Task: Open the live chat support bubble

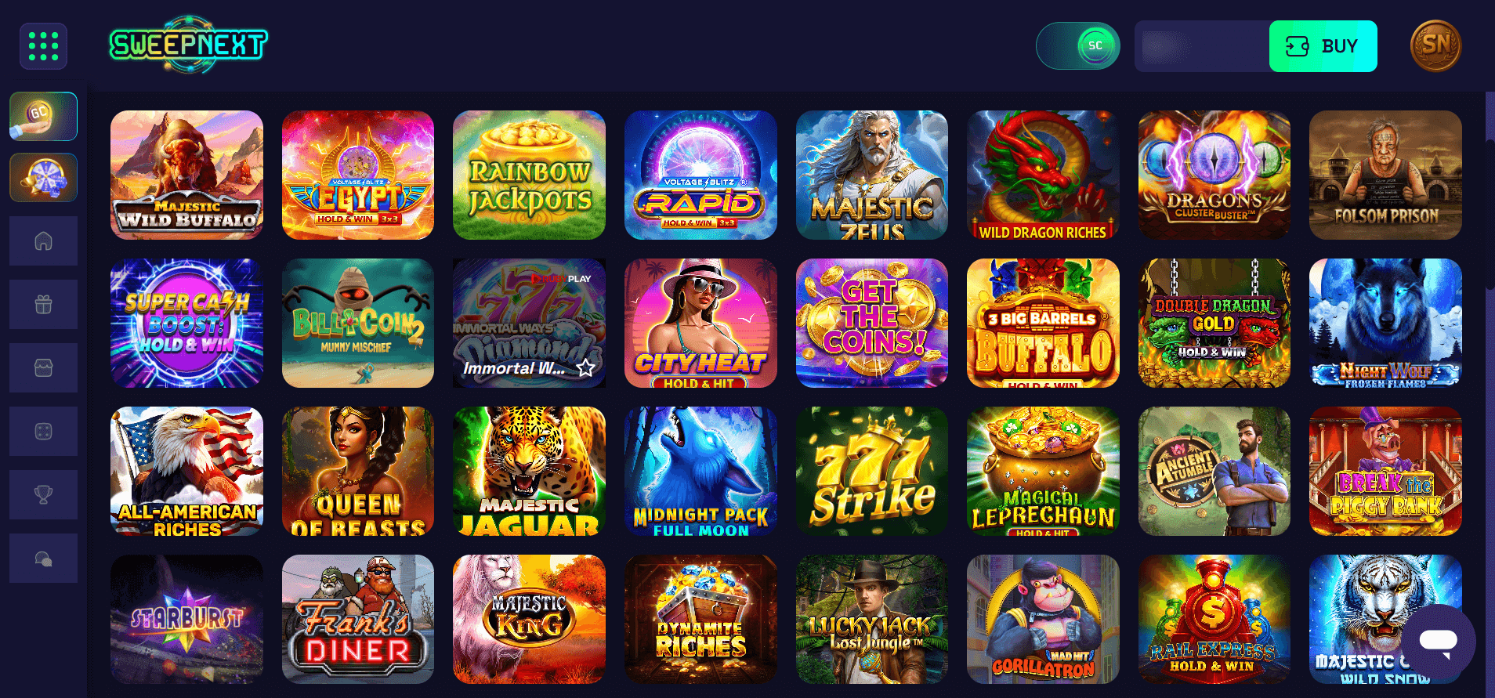Action: [x=1438, y=642]
